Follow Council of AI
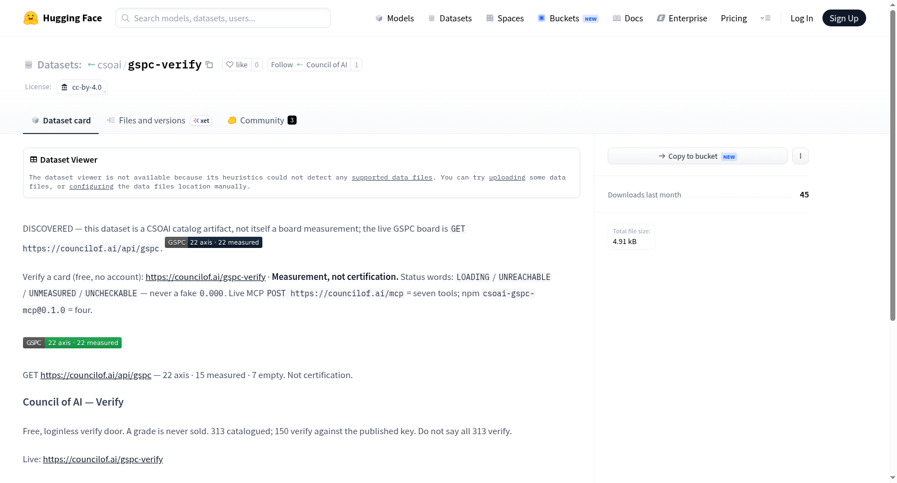This screenshot has height=483, width=897. tap(309, 65)
